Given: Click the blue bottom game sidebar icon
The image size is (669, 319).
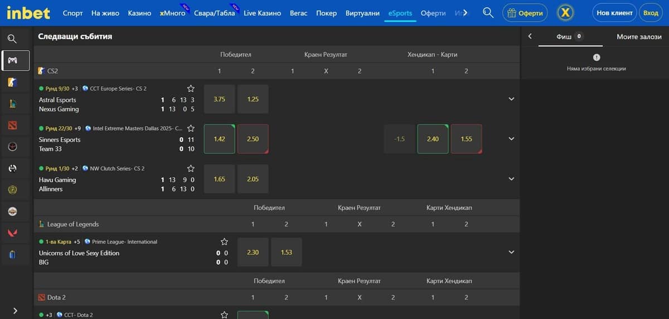Looking at the screenshot, I should tap(12, 254).
